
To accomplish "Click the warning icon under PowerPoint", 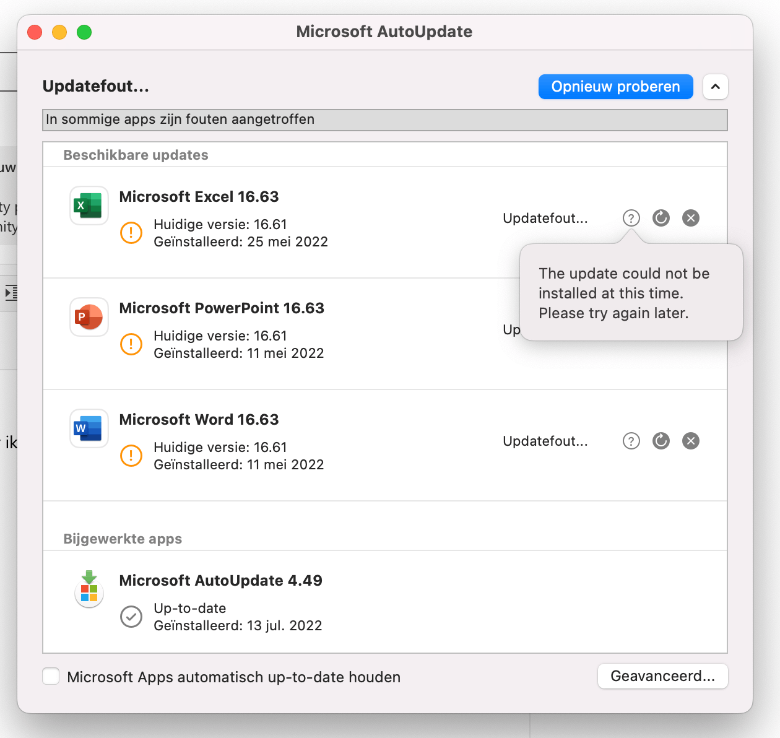I will pos(131,344).
